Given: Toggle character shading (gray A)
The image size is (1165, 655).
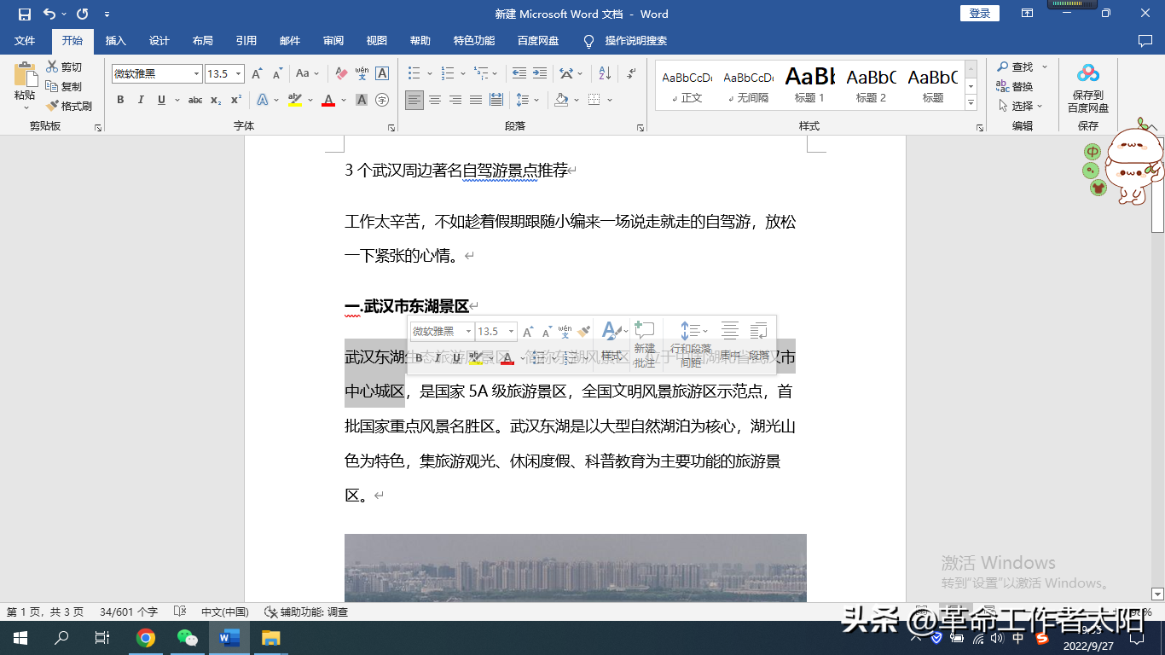Looking at the screenshot, I should click(x=362, y=100).
